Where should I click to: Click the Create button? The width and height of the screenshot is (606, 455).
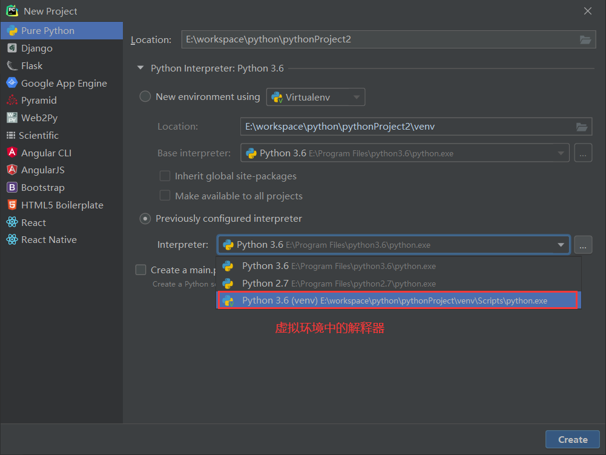(x=572, y=439)
